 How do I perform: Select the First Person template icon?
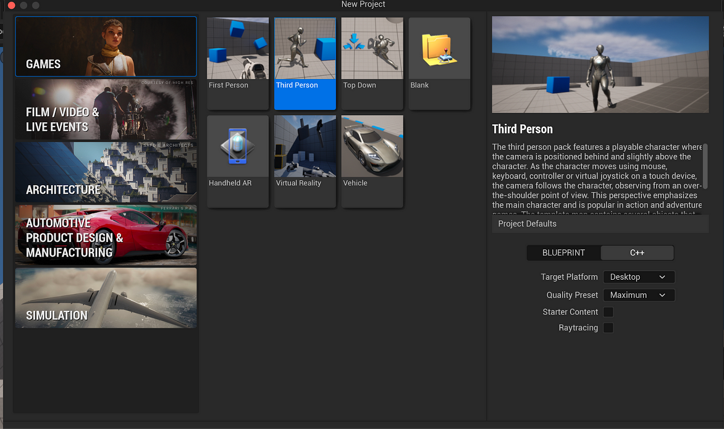pos(238,49)
